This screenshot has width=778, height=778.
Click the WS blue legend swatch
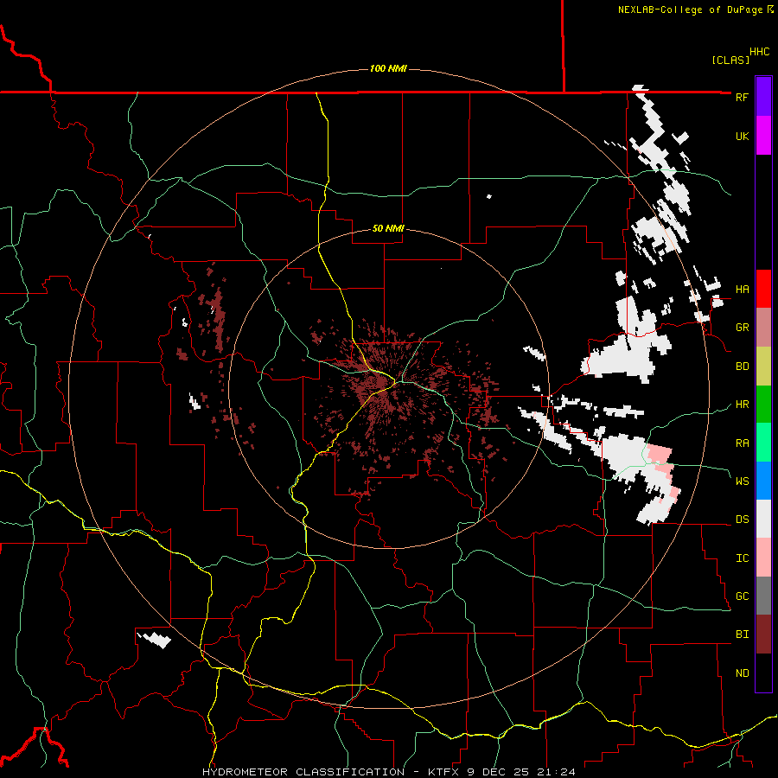click(x=763, y=481)
